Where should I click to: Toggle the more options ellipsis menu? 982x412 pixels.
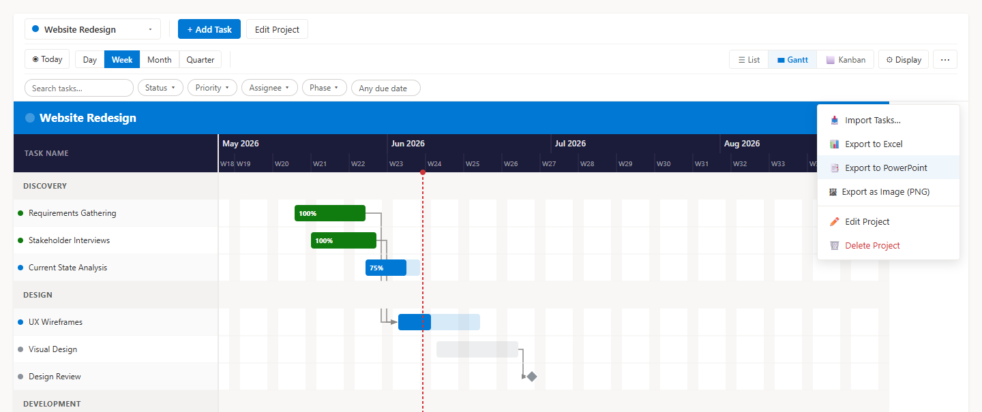[x=945, y=60]
